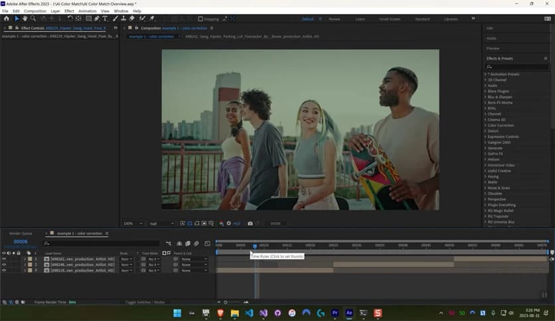
Task: Switch to the Review workspace
Action: (334, 19)
